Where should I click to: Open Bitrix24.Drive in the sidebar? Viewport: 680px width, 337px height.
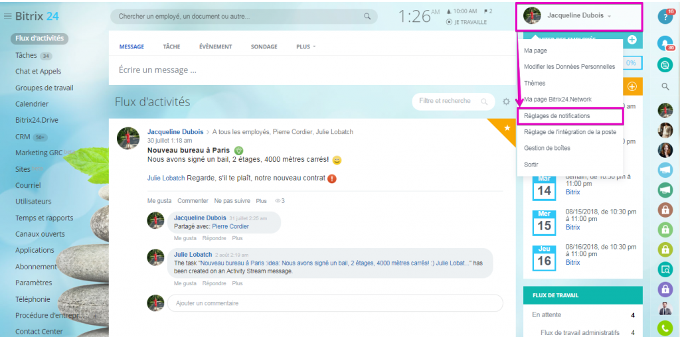pyautogui.click(x=37, y=120)
